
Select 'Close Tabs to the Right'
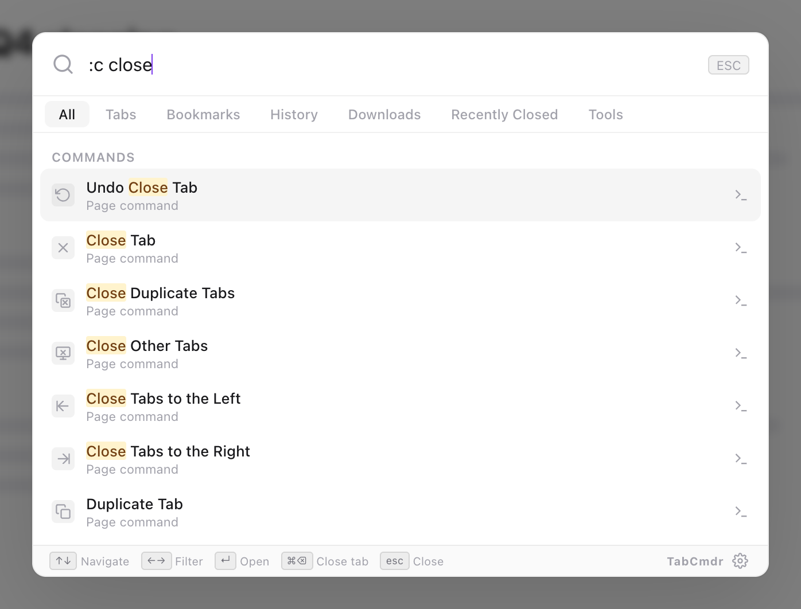tap(400, 459)
